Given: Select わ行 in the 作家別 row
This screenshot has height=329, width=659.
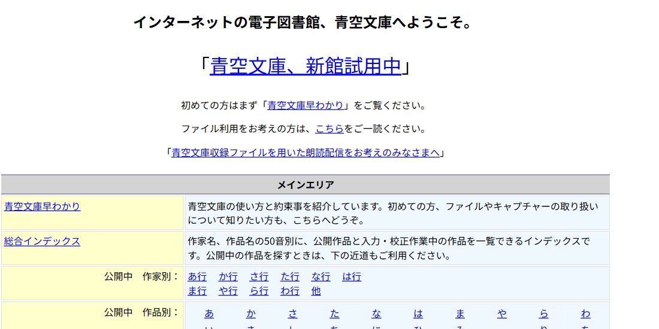Looking at the screenshot, I should click(290, 291).
